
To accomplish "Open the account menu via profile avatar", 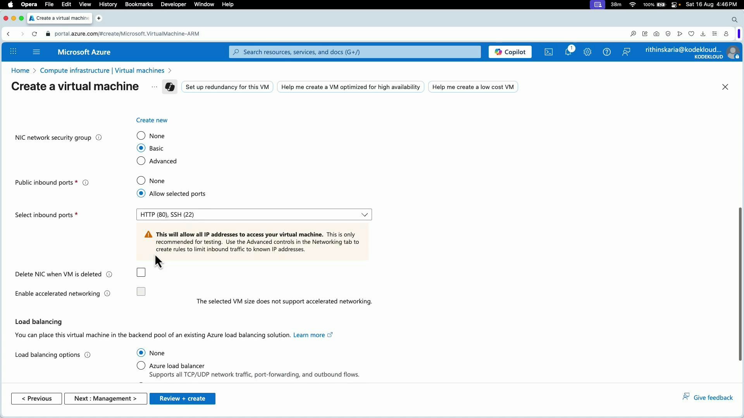I will click(732, 52).
